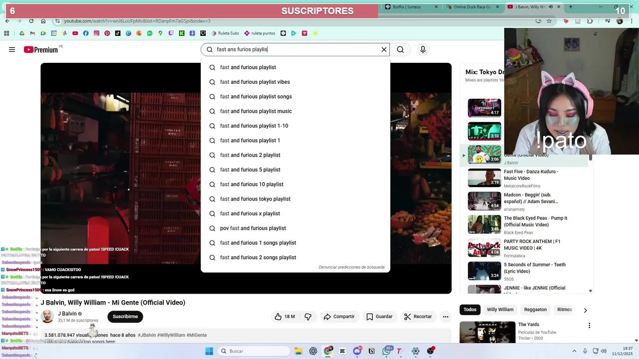Share the video via Compartir
The width and height of the screenshot is (639, 359).
[339, 317]
